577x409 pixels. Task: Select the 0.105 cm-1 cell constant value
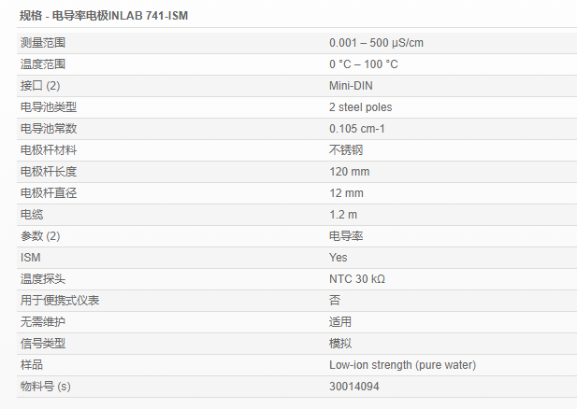[357, 129]
